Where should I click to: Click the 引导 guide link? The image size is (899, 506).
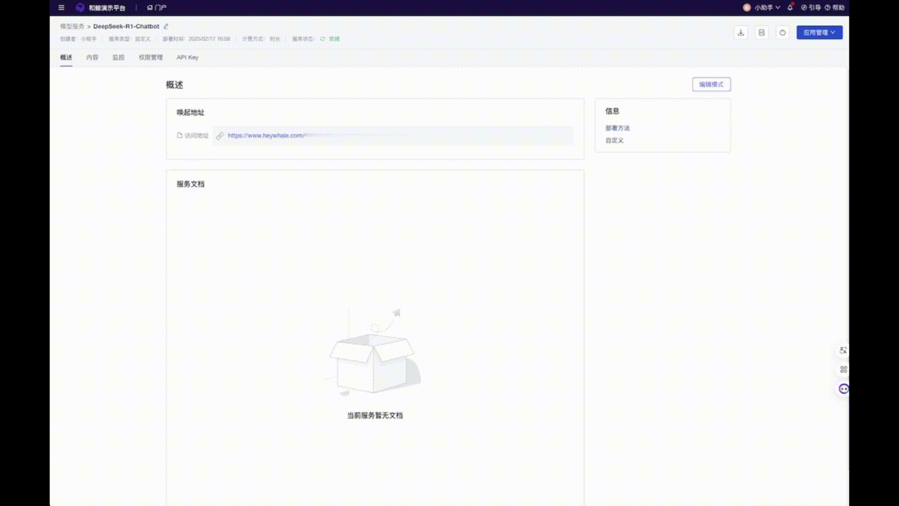click(811, 7)
